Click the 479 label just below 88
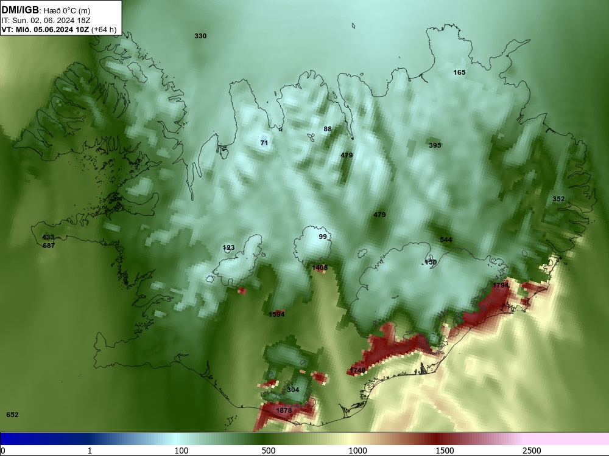Viewport: 609px width, 456px height. click(347, 155)
